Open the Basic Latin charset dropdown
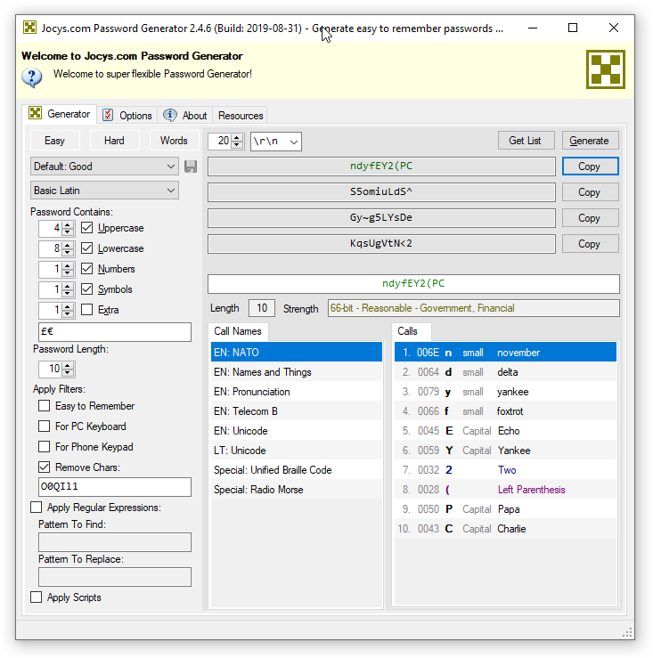This screenshot has width=653, height=658. click(104, 191)
